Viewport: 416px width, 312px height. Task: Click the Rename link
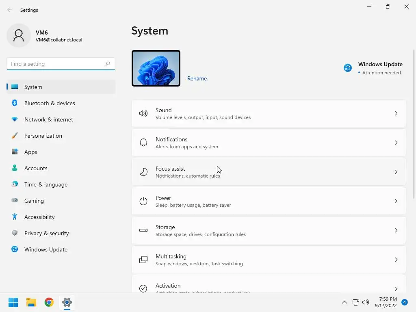tap(197, 78)
